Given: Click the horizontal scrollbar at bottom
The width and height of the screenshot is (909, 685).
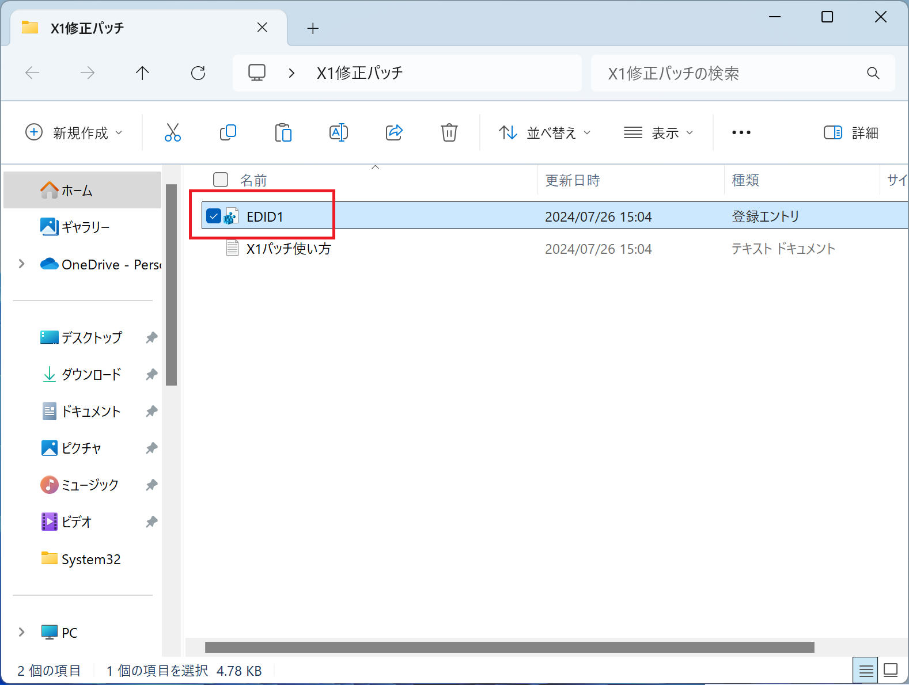Looking at the screenshot, I should pyautogui.click(x=509, y=648).
